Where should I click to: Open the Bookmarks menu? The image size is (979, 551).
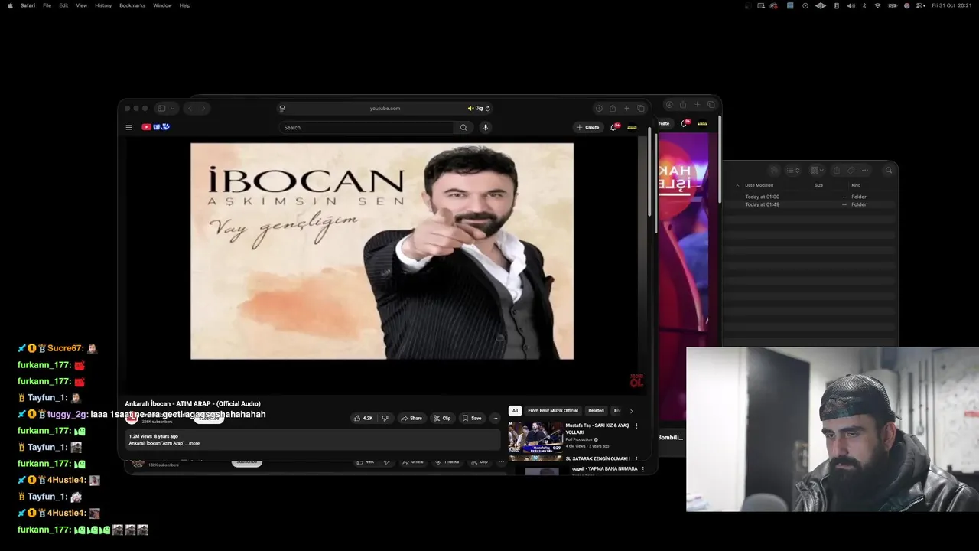click(x=132, y=5)
